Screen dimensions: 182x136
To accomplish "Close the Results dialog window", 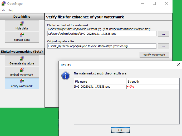I will tap(178, 65).
